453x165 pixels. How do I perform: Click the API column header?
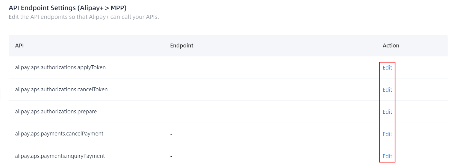(x=19, y=46)
